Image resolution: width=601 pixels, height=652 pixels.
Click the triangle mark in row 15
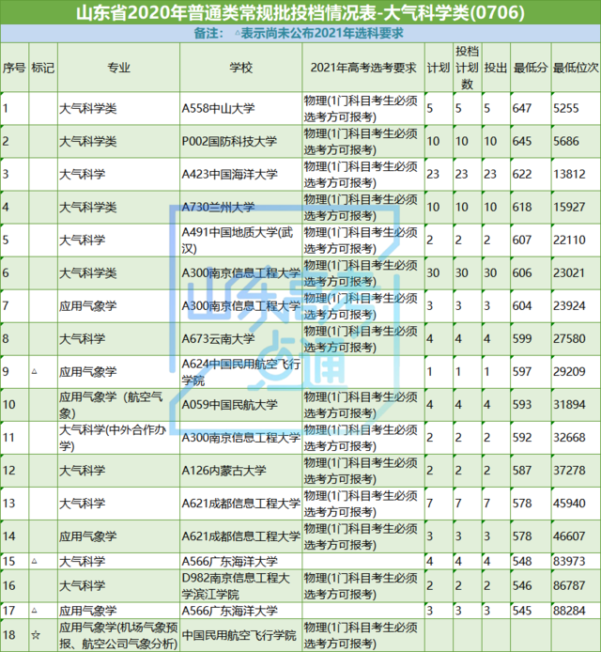35,561
